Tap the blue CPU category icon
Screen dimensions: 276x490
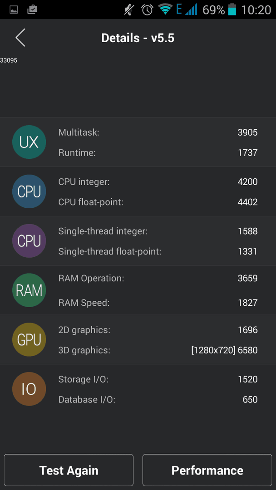tap(29, 191)
